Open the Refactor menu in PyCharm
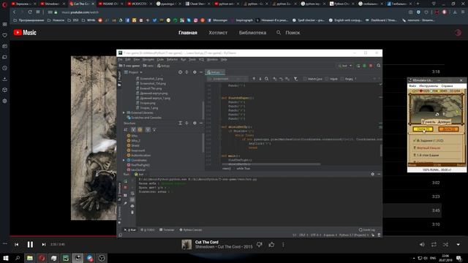Screen dimensions: 468x263 point(172,60)
